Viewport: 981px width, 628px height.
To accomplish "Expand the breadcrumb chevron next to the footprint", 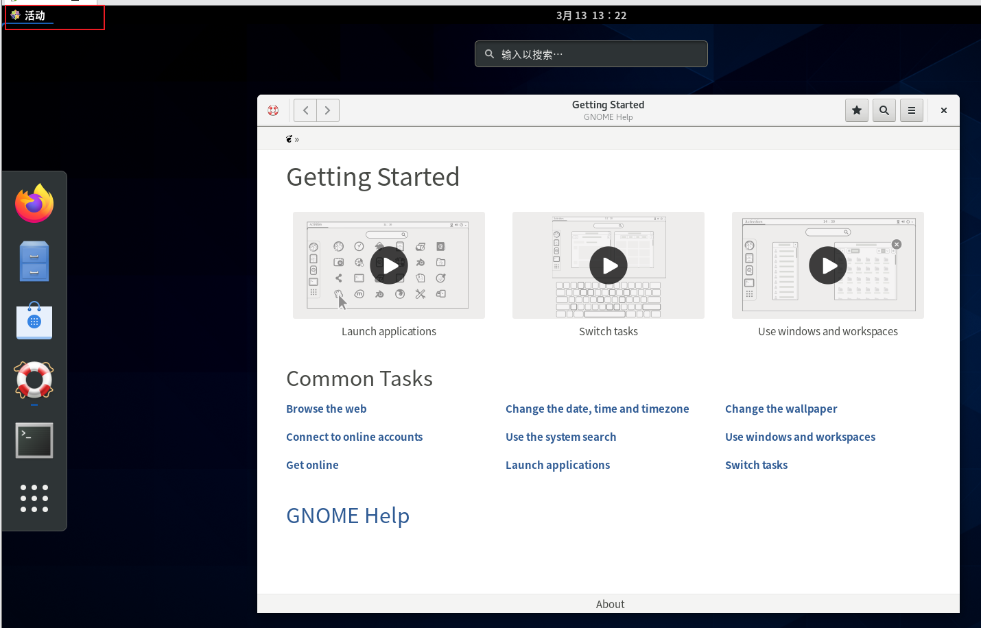I will (x=297, y=139).
